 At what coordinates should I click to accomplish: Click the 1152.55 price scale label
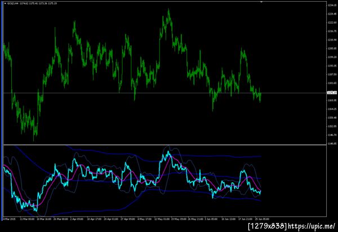(332, 126)
